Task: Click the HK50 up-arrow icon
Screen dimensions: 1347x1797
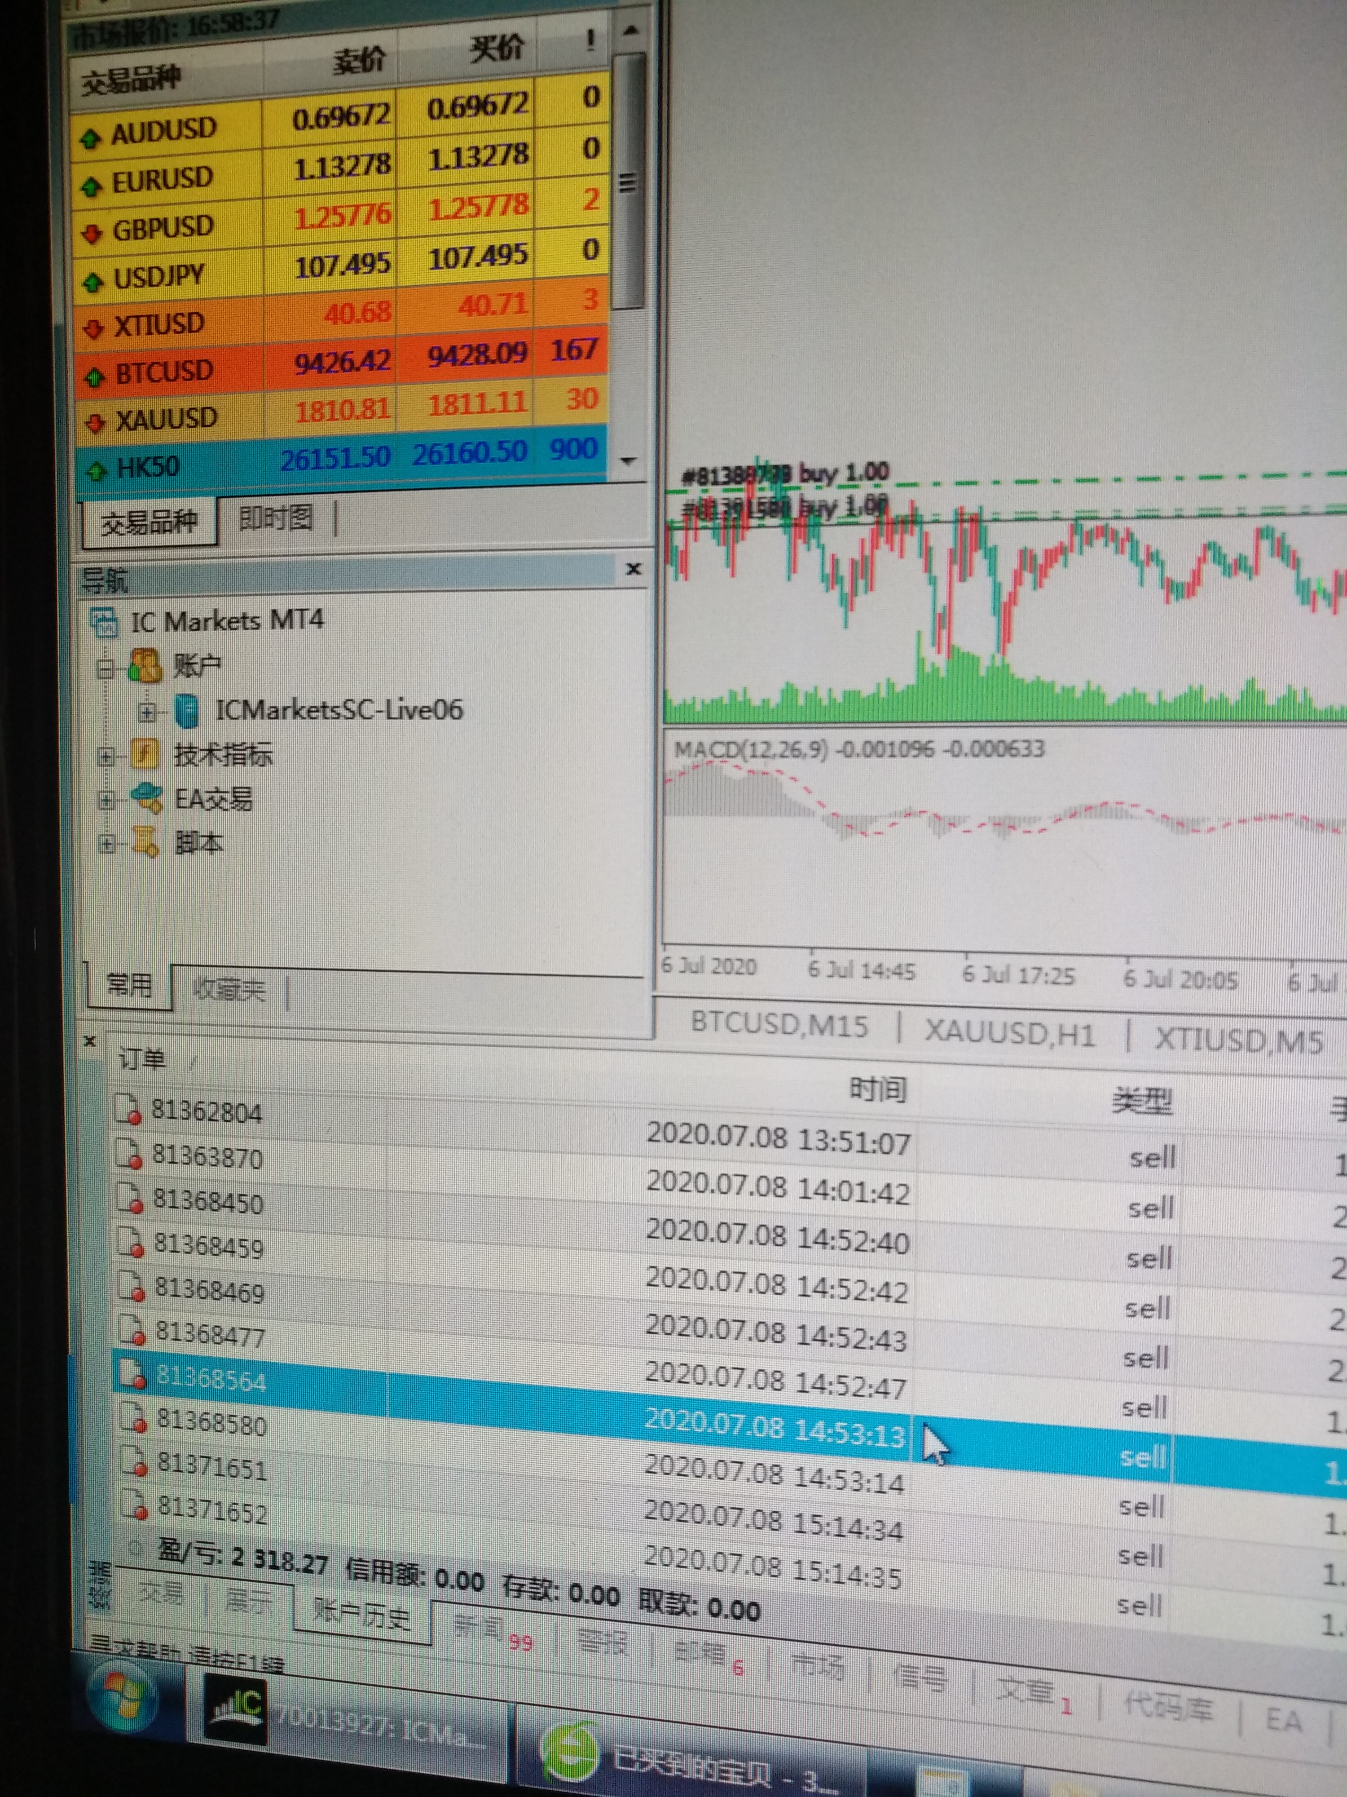Action: [x=97, y=469]
